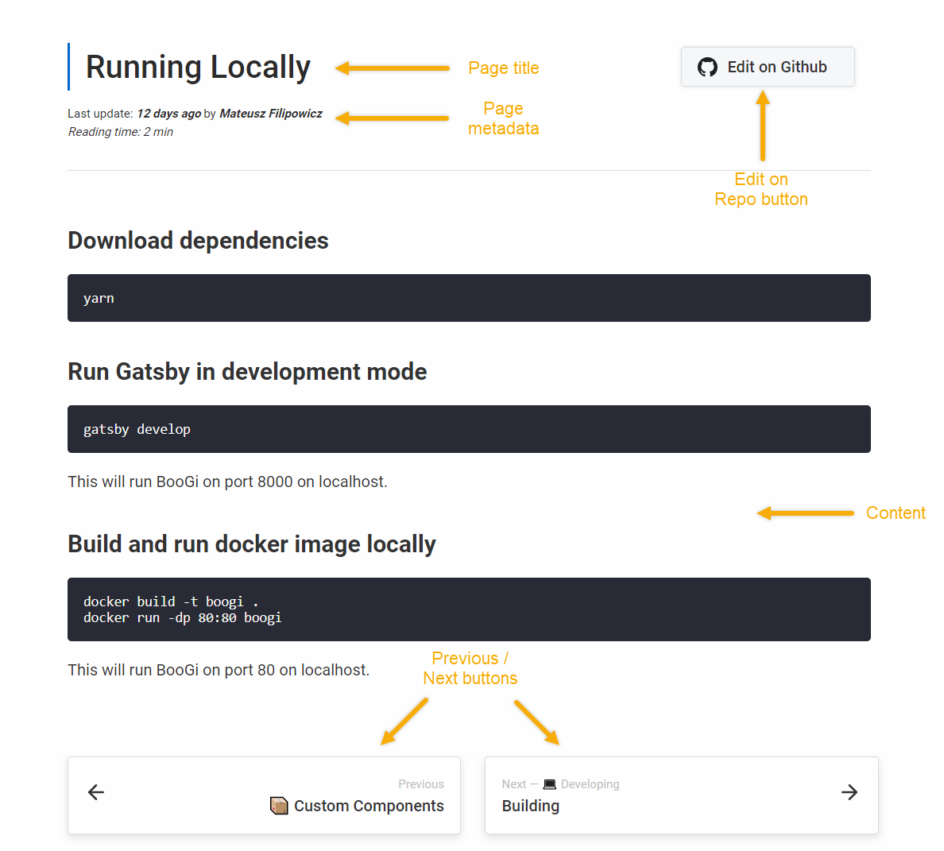Image resolution: width=944 pixels, height=851 pixels.
Task: Click text about port 80 on localhost
Action: (x=219, y=671)
